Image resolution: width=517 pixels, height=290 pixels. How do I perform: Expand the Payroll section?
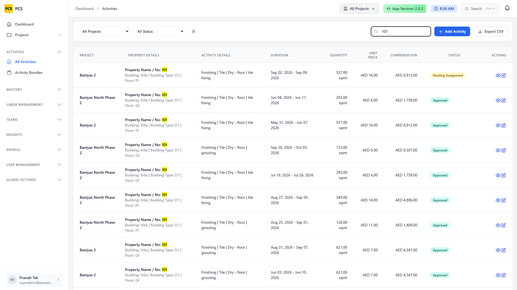click(34, 150)
